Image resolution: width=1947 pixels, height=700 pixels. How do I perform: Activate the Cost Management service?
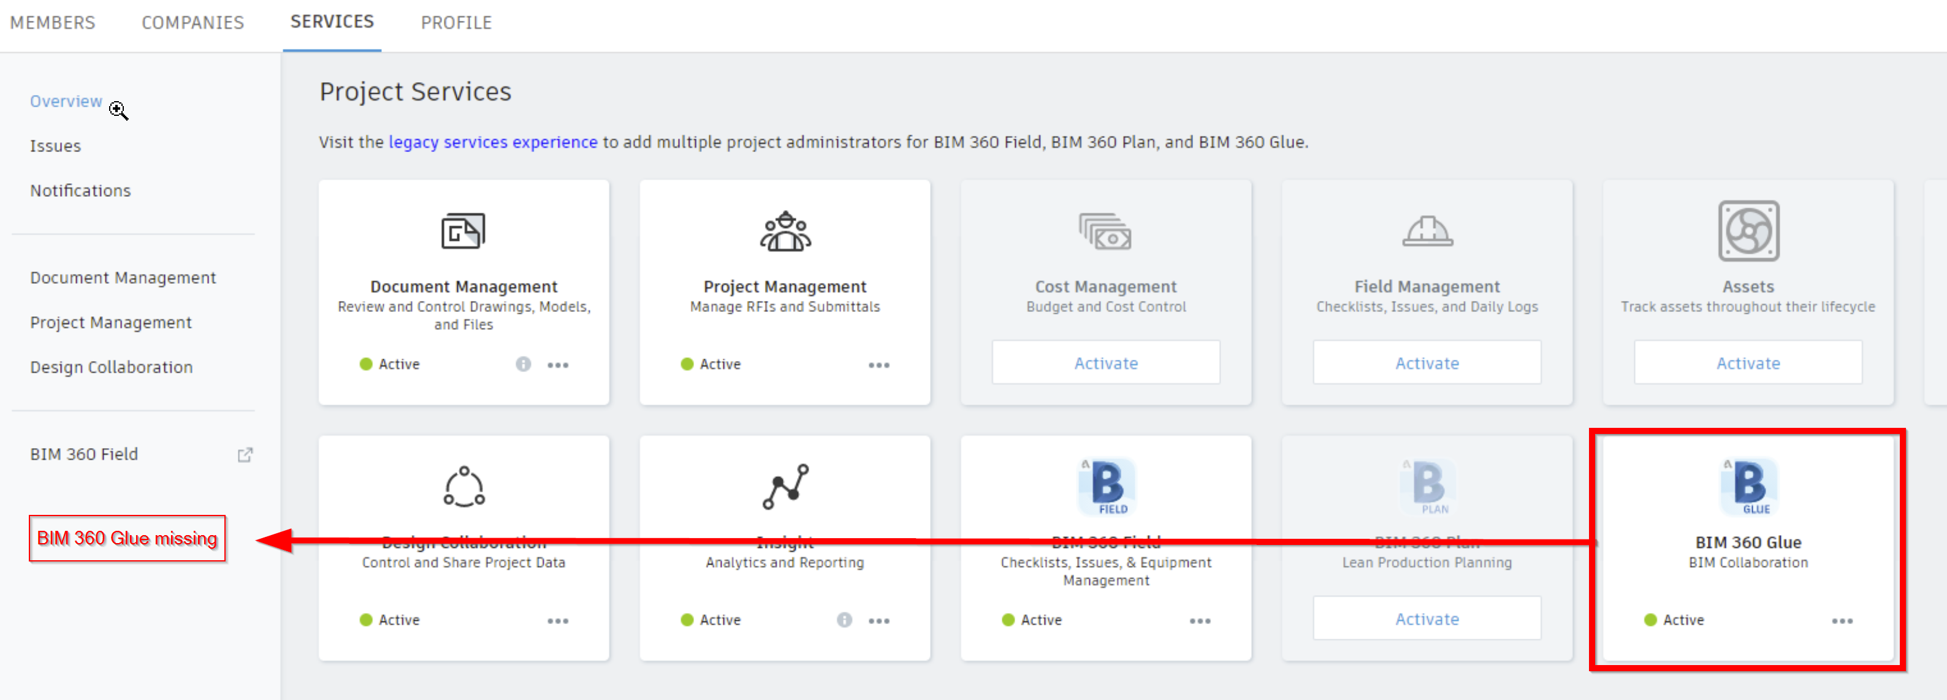[x=1106, y=363]
